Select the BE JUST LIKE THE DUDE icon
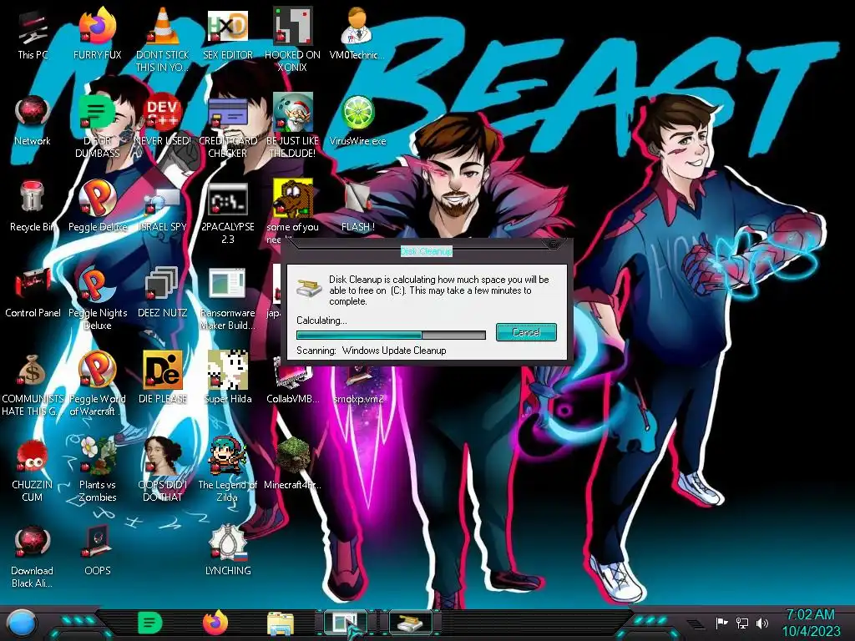The image size is (855, 641). [293, 114]
